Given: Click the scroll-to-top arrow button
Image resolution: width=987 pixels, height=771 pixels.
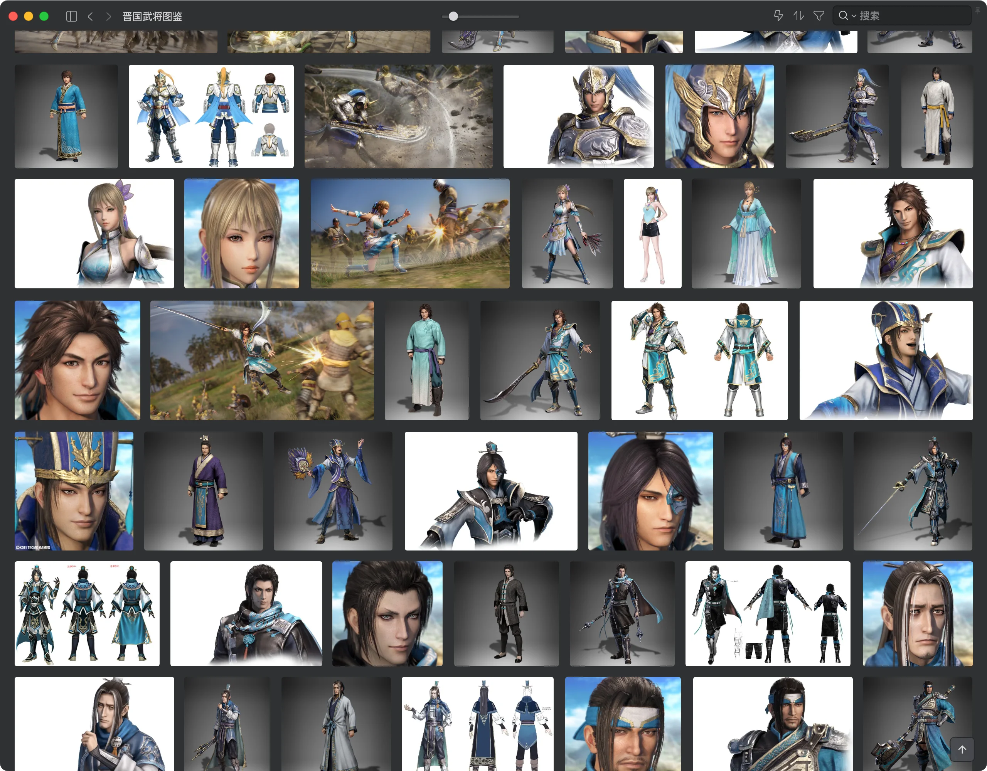Looking at the screenshot, I should click(x=962, y=749).
